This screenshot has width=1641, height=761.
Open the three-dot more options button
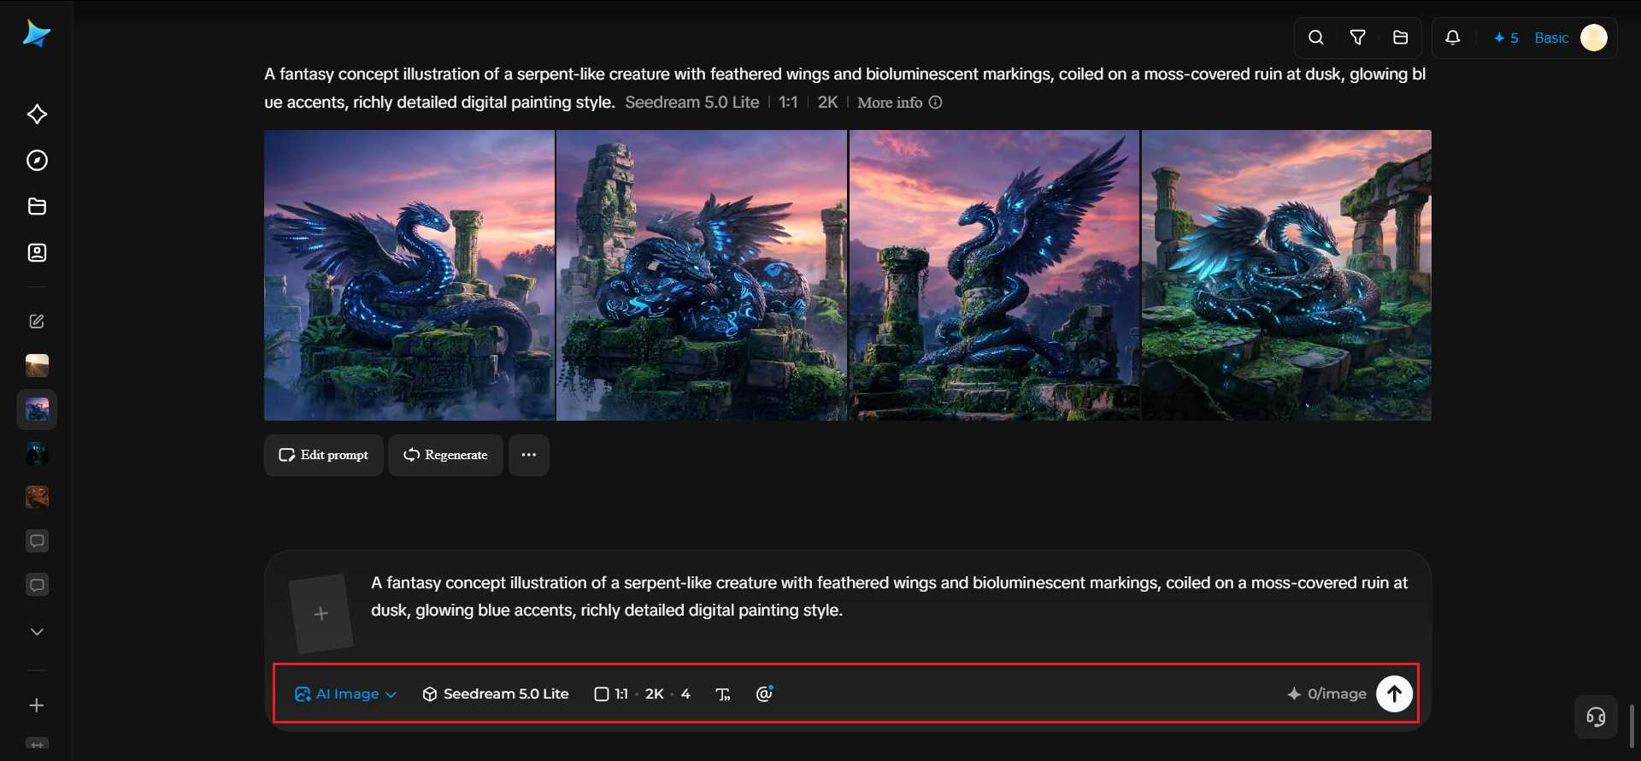[x=529, y=455]
